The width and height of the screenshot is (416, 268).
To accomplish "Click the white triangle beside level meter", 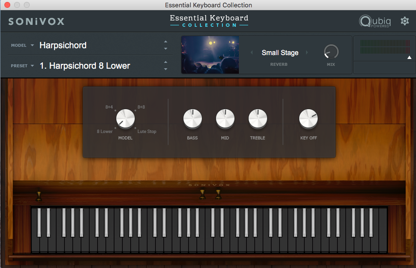I will click(409, 57).
